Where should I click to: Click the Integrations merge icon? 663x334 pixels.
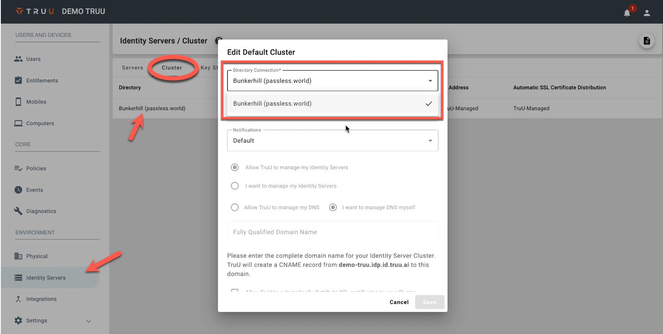(x=18, y=299)
